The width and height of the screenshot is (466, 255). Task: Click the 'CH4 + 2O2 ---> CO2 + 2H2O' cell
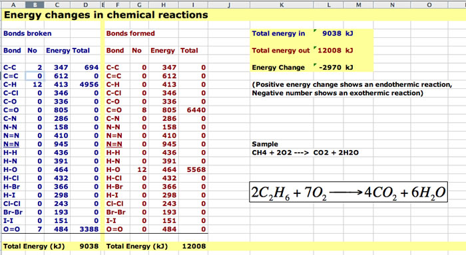click(305, 153)
